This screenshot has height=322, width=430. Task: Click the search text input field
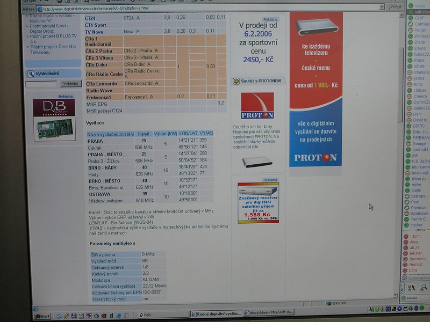pos(41,84)
